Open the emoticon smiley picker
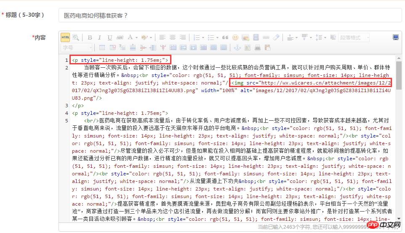The width and height of the screenshot is (405, 233). pos(235,37)
